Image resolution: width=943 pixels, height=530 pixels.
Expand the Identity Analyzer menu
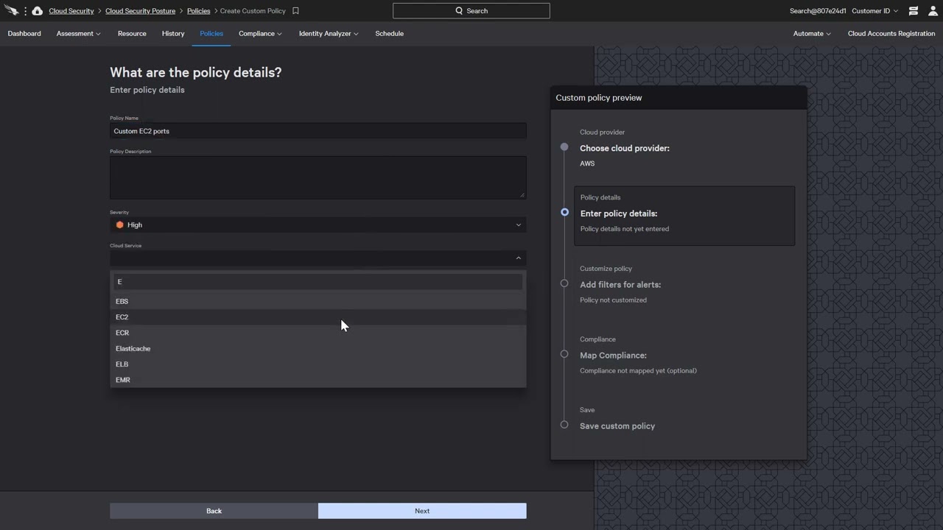point(329,33)
